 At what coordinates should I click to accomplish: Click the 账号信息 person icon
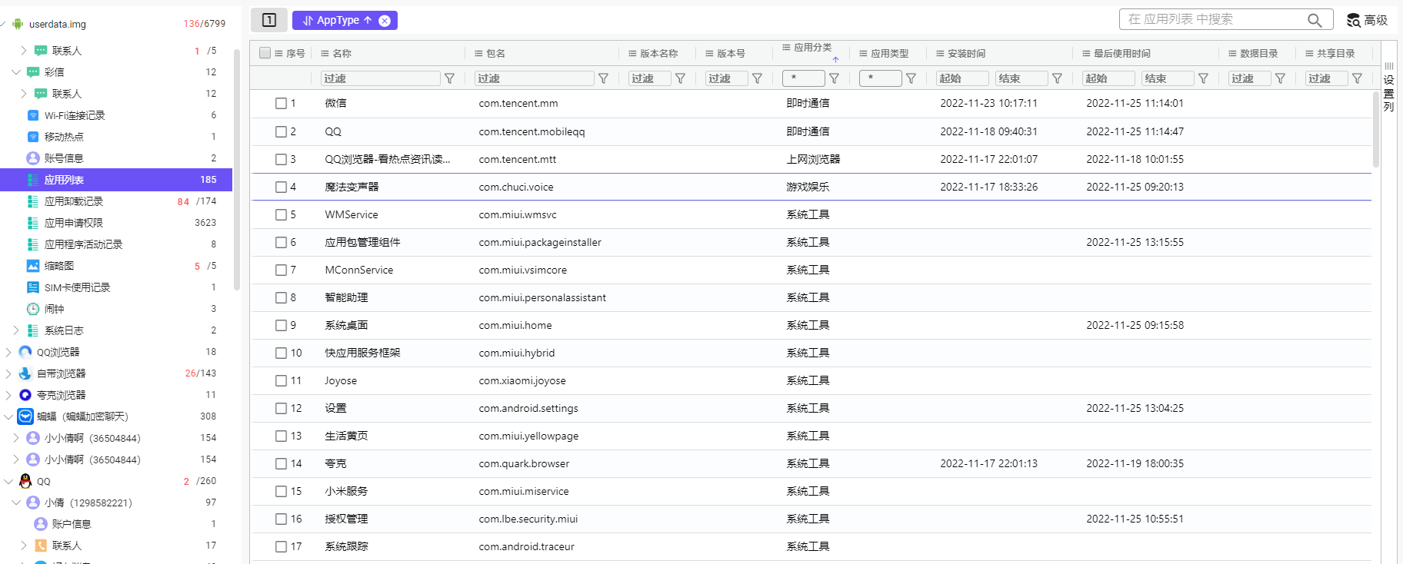(x=33, y=158)
